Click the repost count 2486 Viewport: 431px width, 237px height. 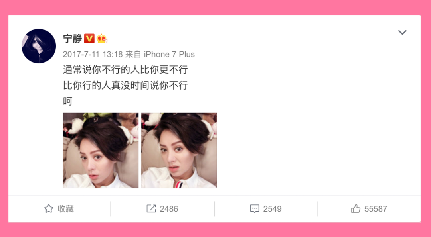pyautogui.click(x=169, y=209)
